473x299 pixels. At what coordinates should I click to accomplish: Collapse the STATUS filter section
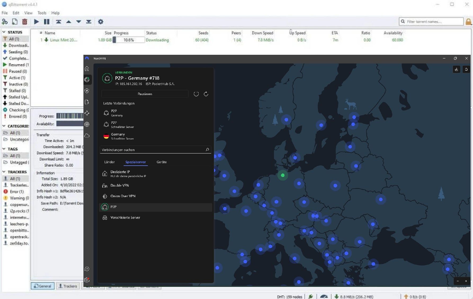click(x=4, y=32)
